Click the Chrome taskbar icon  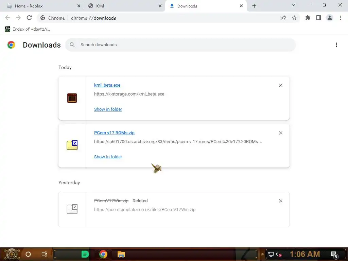103,254
